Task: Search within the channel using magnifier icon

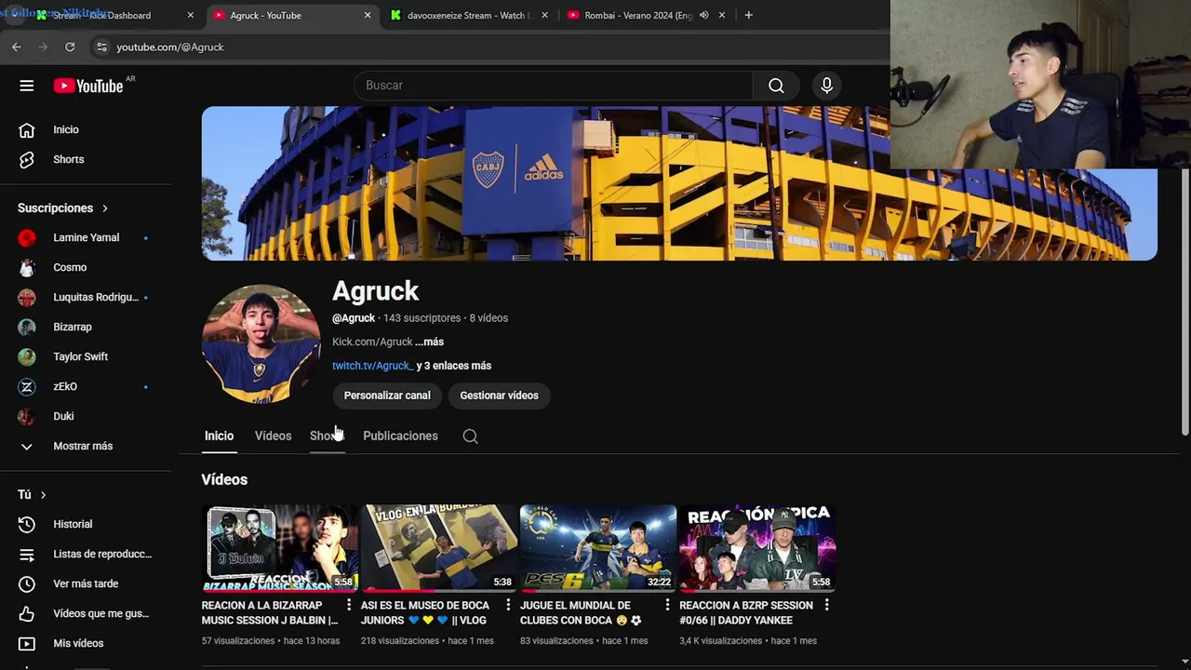Action: (470, 435)
